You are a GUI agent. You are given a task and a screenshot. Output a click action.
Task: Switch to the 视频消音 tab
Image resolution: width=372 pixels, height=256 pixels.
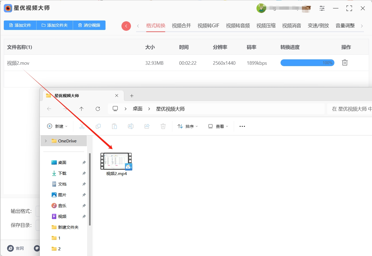coord(292,26)
